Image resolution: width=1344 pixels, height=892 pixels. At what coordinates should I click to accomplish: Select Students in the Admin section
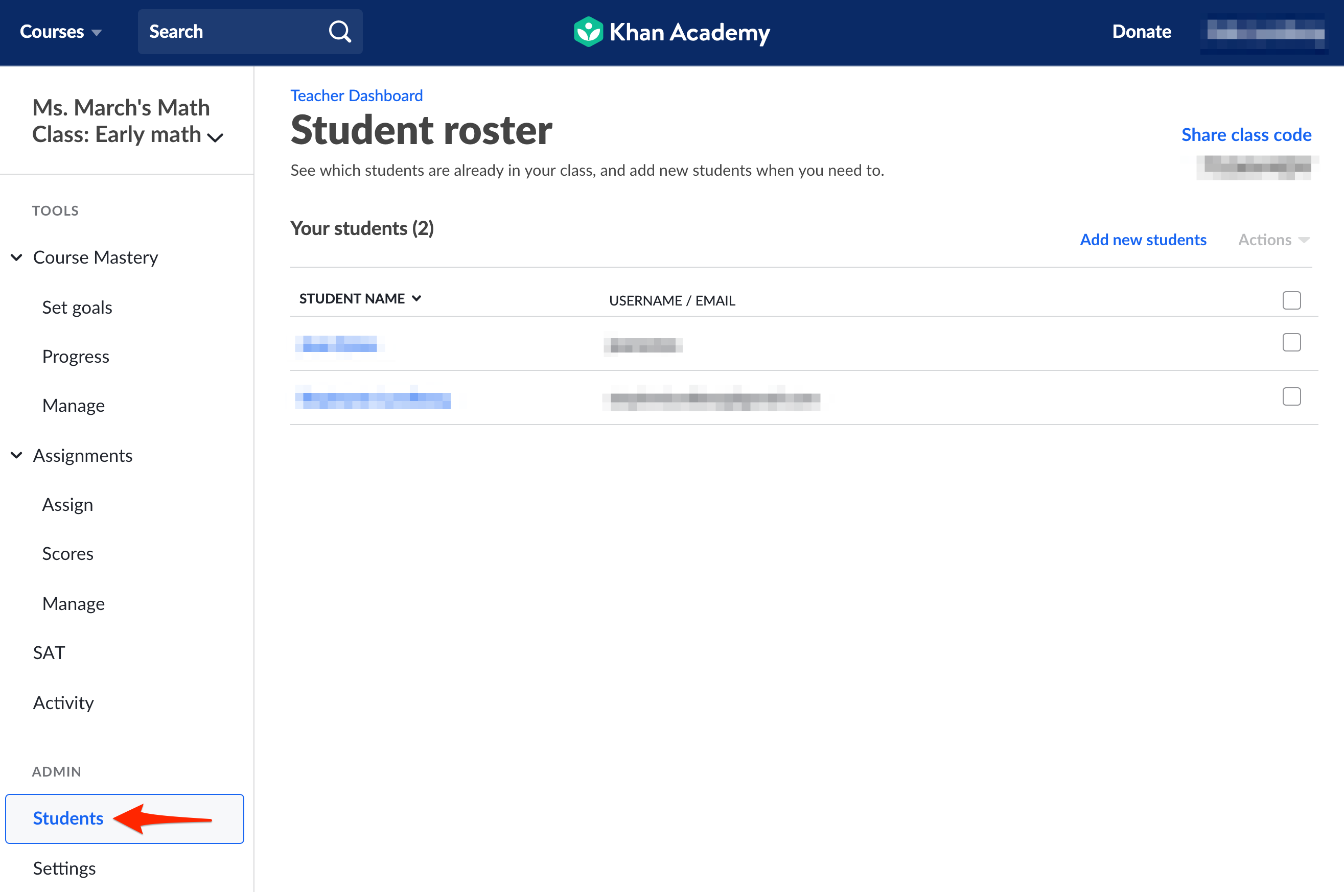(125, 818)
